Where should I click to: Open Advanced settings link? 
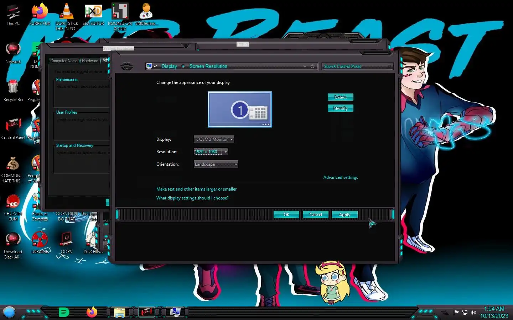coord(341,177)
